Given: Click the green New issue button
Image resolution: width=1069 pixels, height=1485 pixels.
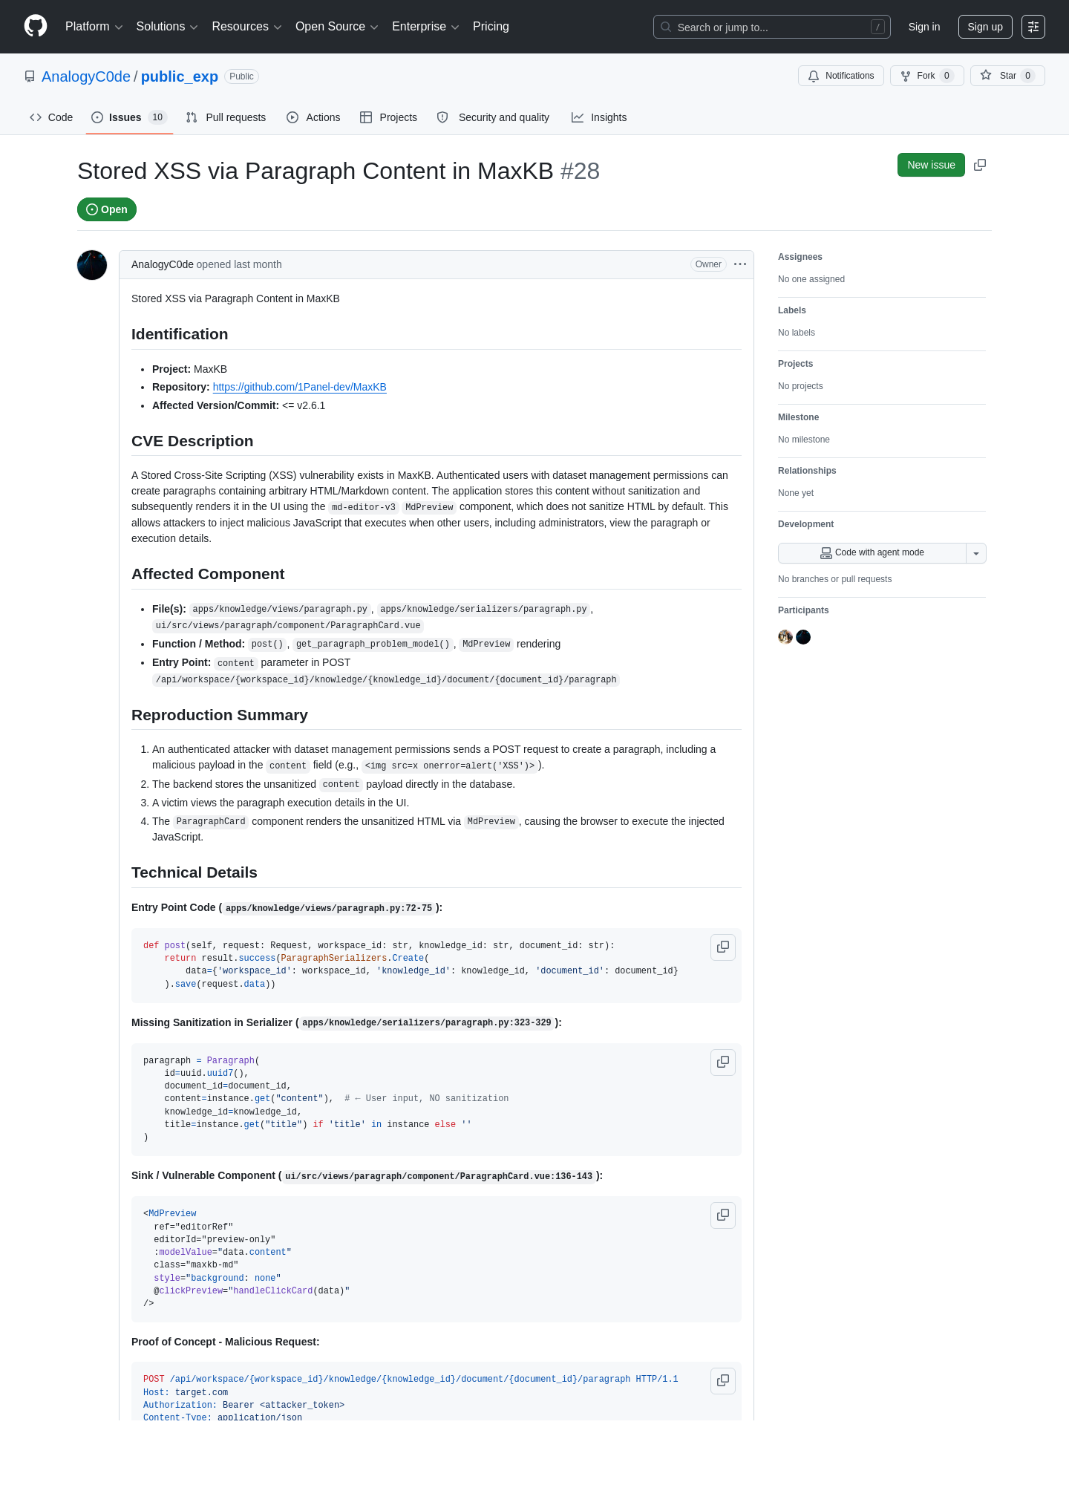Looking at the screenshot, I should [931, 165].
